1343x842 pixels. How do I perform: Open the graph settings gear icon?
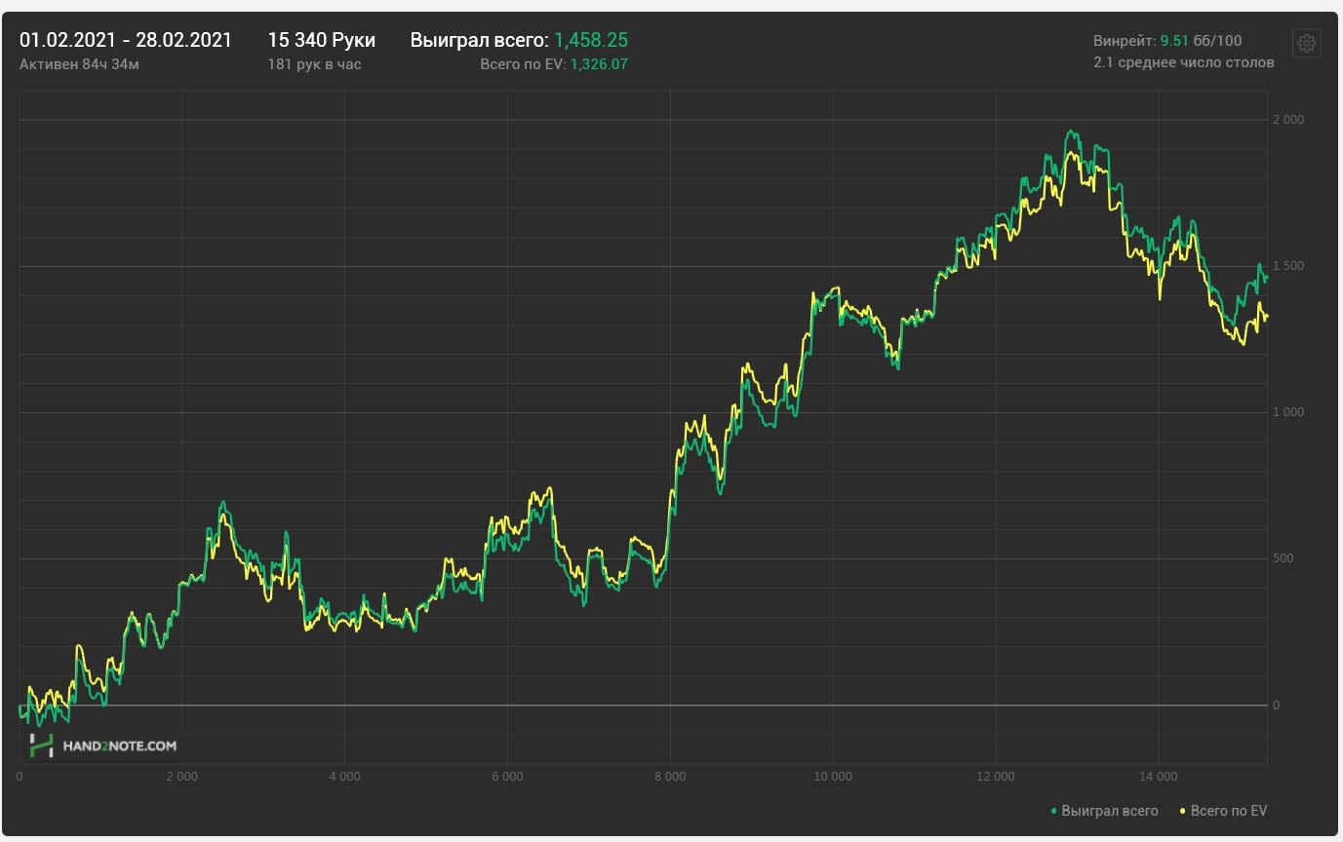[1307, 43]
